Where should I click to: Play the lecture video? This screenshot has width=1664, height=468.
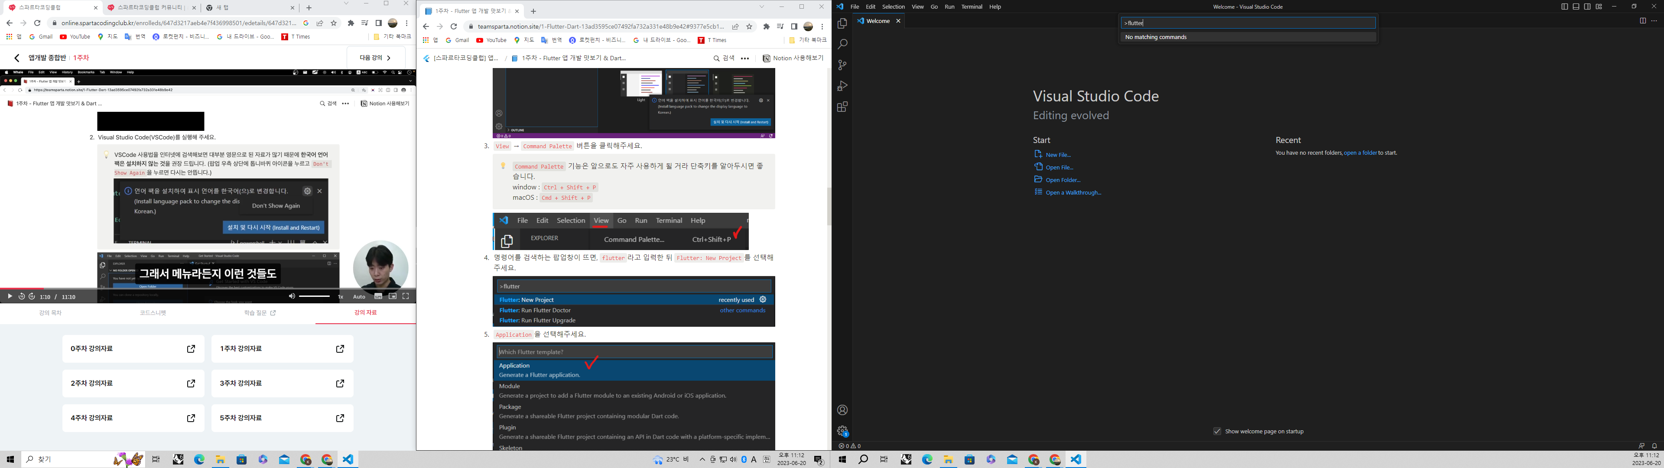click(10, 297)
